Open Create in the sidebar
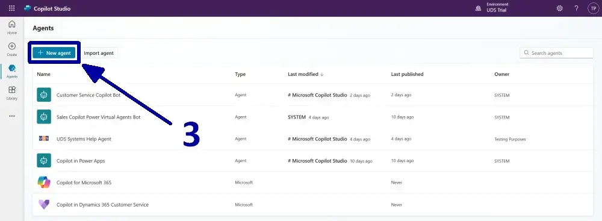Image resolution: width=602 pixels, height=221 pixels. coord(12,49)
